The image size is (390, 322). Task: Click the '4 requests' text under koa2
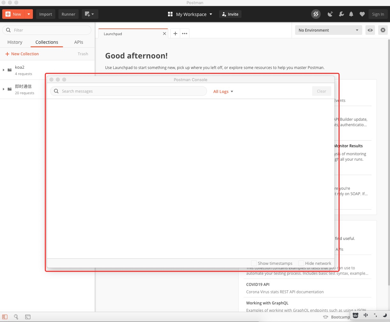[x=24, y=74]
